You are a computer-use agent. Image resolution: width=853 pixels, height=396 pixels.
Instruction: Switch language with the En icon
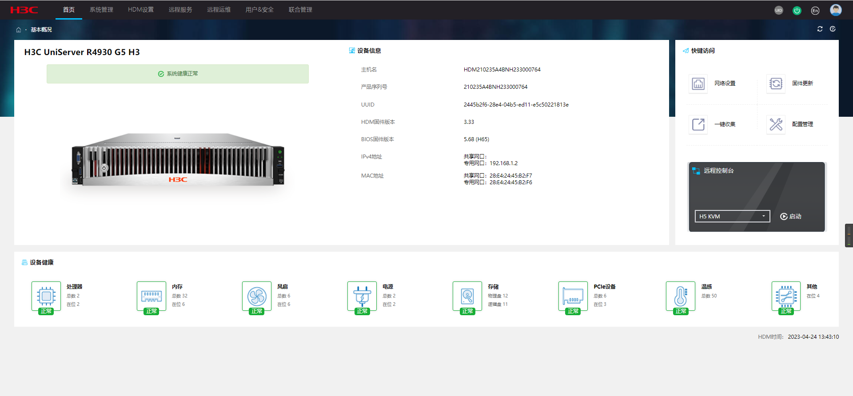(815, 10)
